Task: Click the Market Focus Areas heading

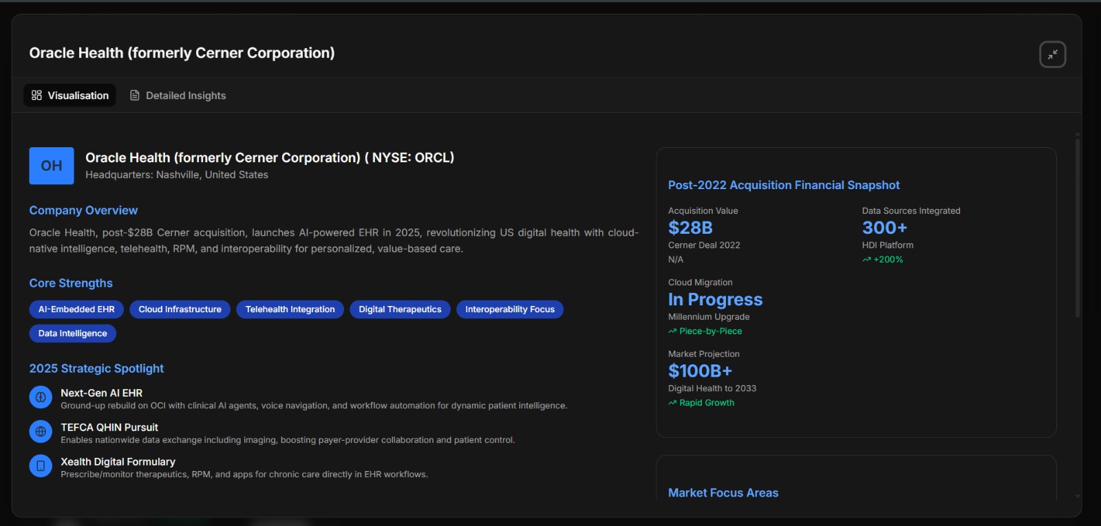Action: click(x=723, y=493)
